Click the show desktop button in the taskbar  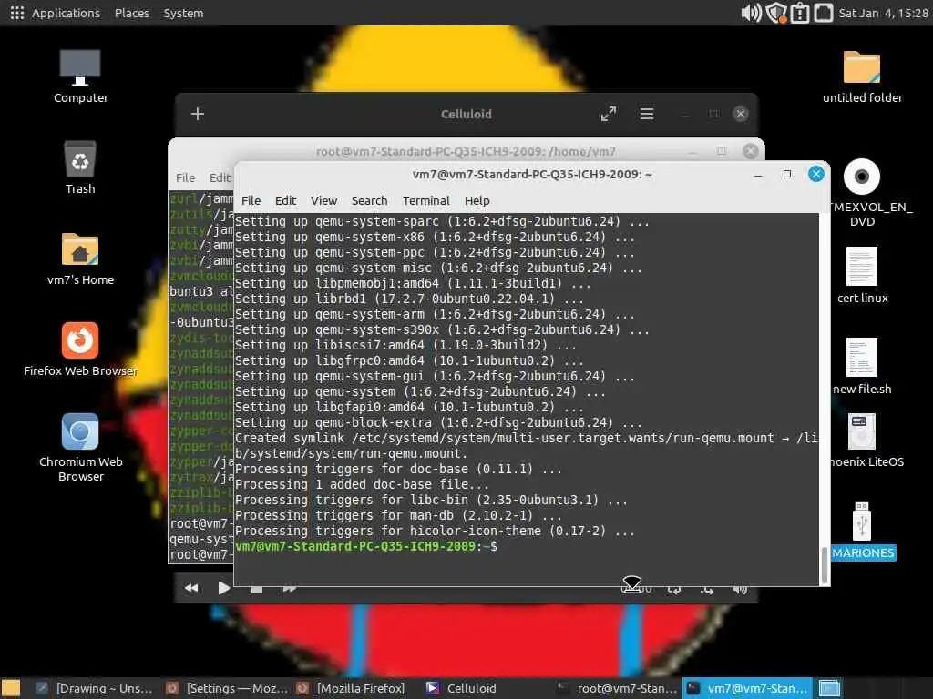pyautogui.click(x=11, y=688)
